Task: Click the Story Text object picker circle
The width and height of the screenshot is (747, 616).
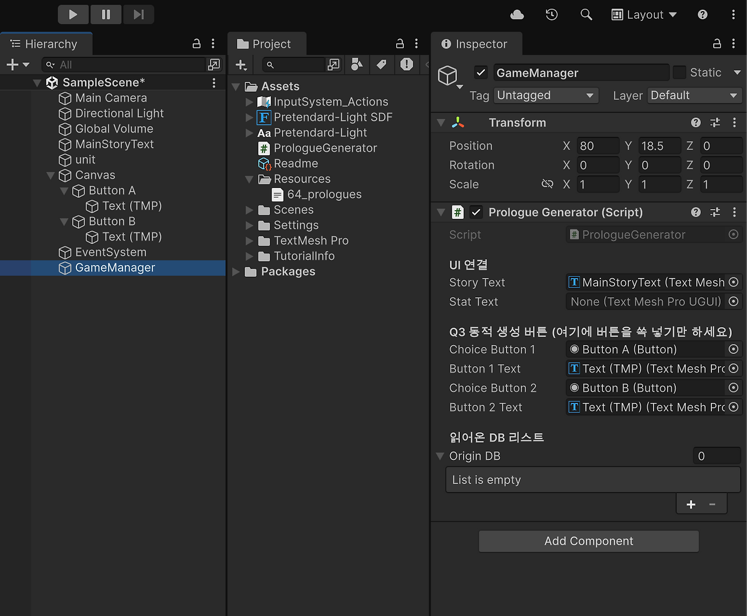Action: (733, 282)
